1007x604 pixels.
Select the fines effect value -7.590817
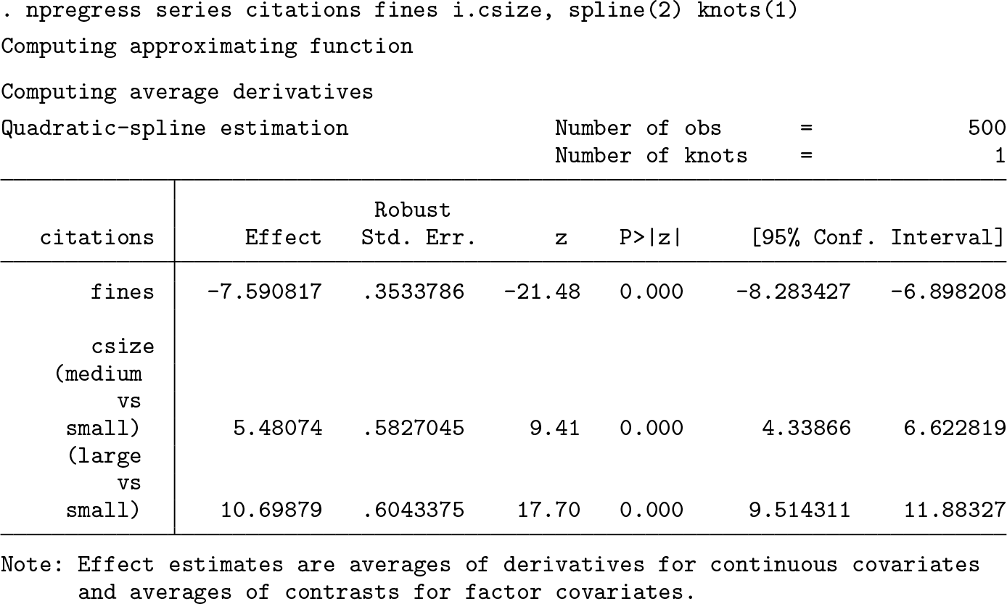[x=264, y=292]
